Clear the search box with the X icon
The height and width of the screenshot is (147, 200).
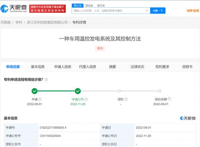pyautogui.click(x=147, y=10)
